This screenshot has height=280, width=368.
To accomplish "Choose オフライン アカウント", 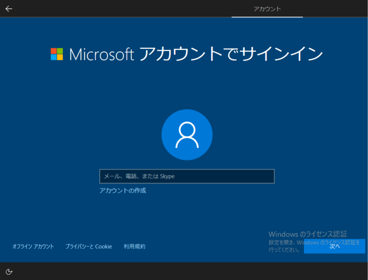I will pos(33,246).
